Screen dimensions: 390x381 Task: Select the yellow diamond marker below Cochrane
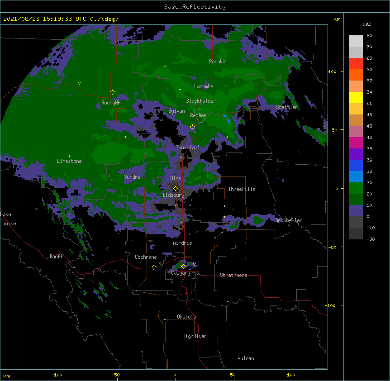pos(154,267)
